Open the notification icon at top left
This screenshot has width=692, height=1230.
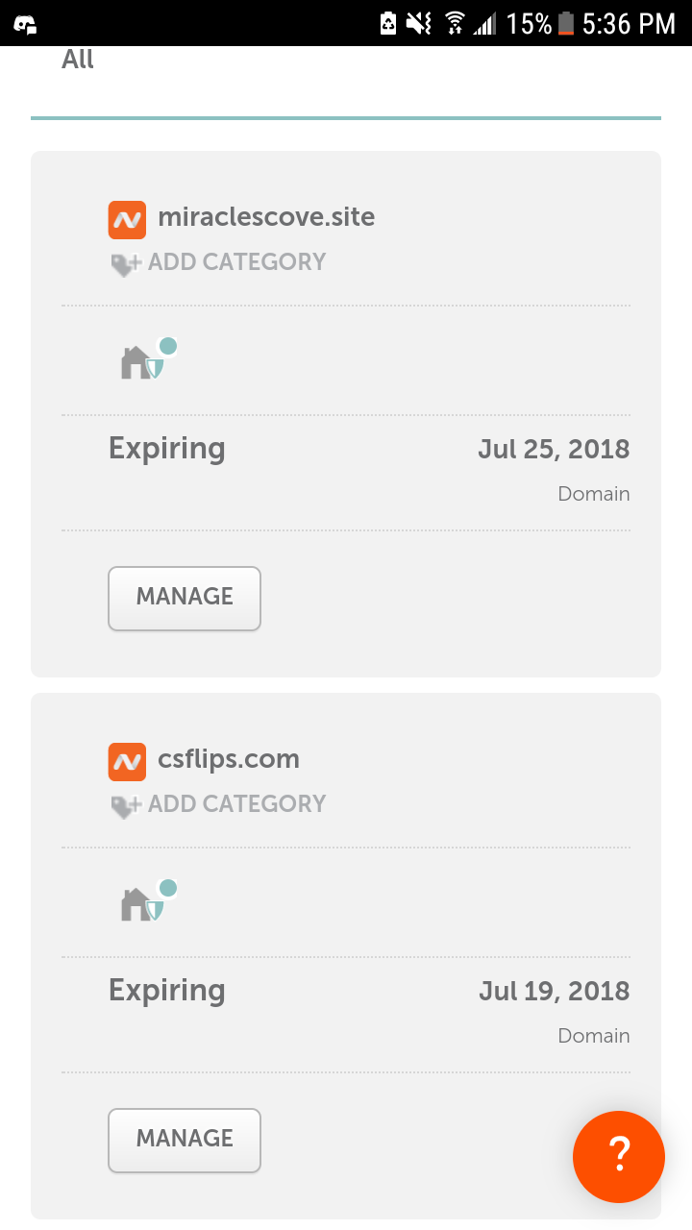[x=25, y=24]
